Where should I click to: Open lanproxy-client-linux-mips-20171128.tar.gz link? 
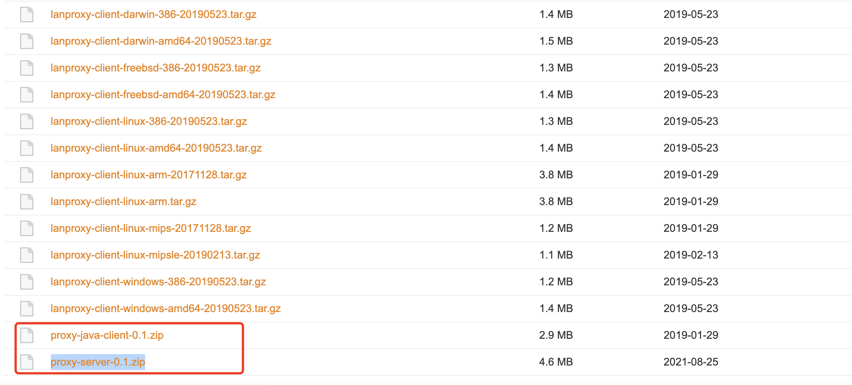point(151,228)
